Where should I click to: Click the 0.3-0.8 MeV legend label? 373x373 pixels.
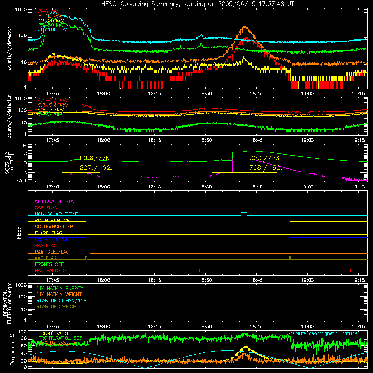coord(53,105)
